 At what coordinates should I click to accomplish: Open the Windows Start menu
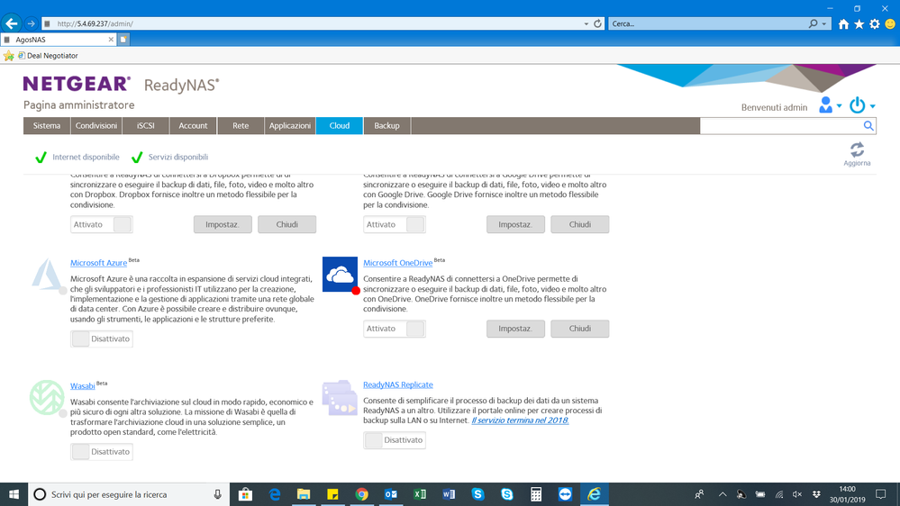pyautogui.click(x=14, y=494)
